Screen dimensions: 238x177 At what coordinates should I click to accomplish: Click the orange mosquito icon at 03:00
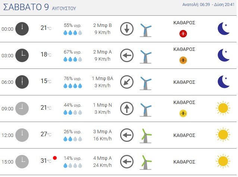coord(183,60)
